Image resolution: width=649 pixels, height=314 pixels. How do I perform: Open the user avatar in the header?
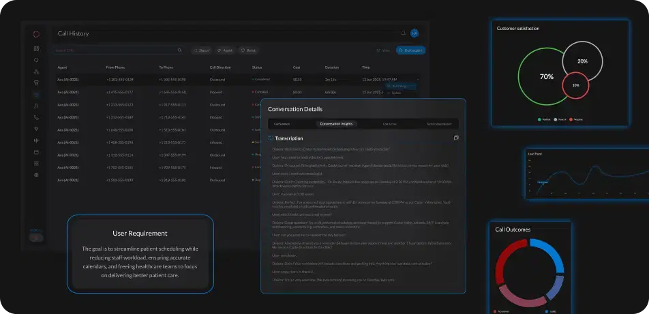click(x=414, y=33)
